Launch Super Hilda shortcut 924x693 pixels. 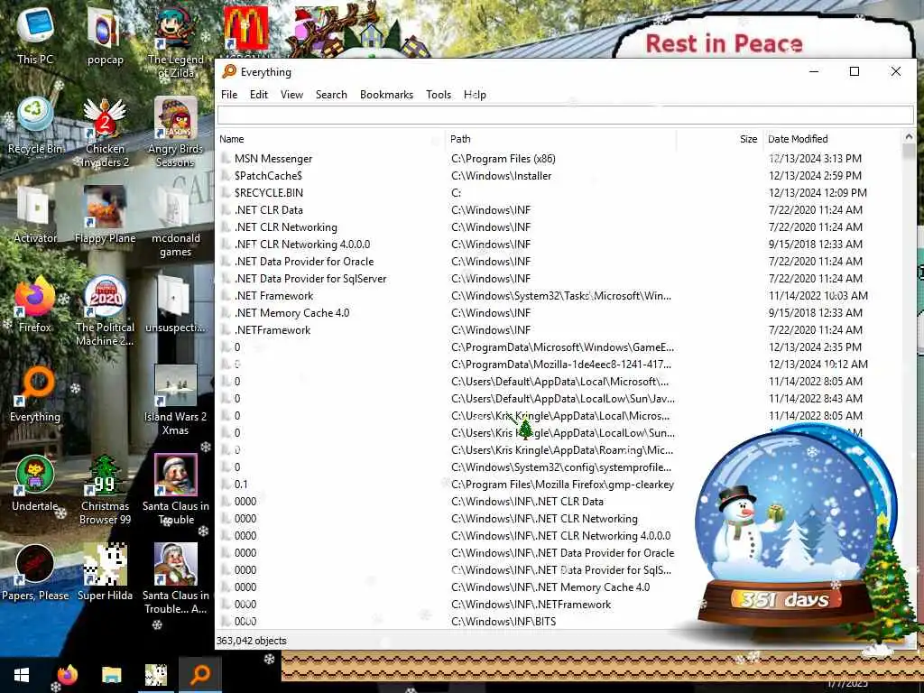pyautogui.click(x=105, y=573)
